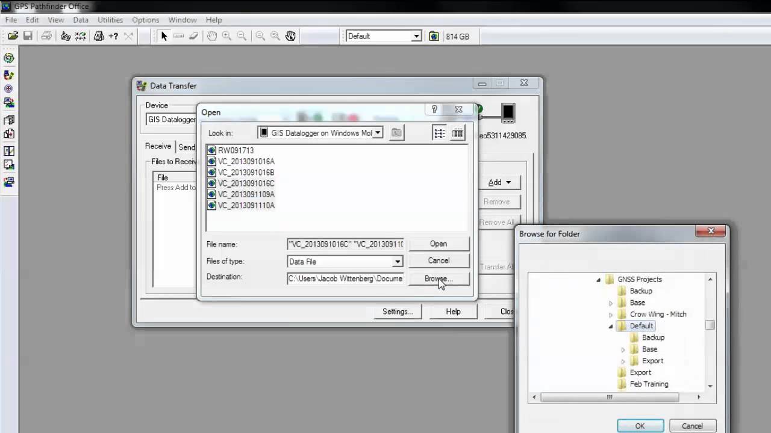The height and width of the screenshot is (433, 771).
Task: Collapse the GNSS Projects folder node
Action: [598, 280]
